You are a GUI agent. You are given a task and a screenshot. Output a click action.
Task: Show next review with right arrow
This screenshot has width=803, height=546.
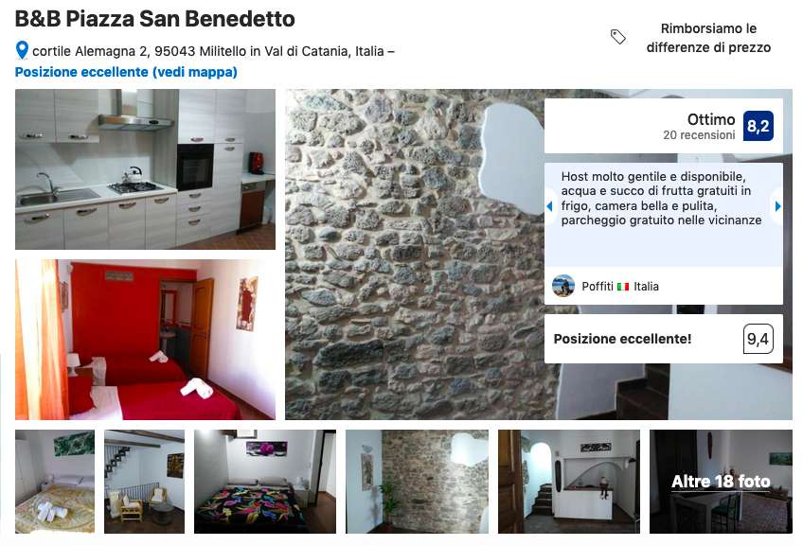[x=778, y=206]
